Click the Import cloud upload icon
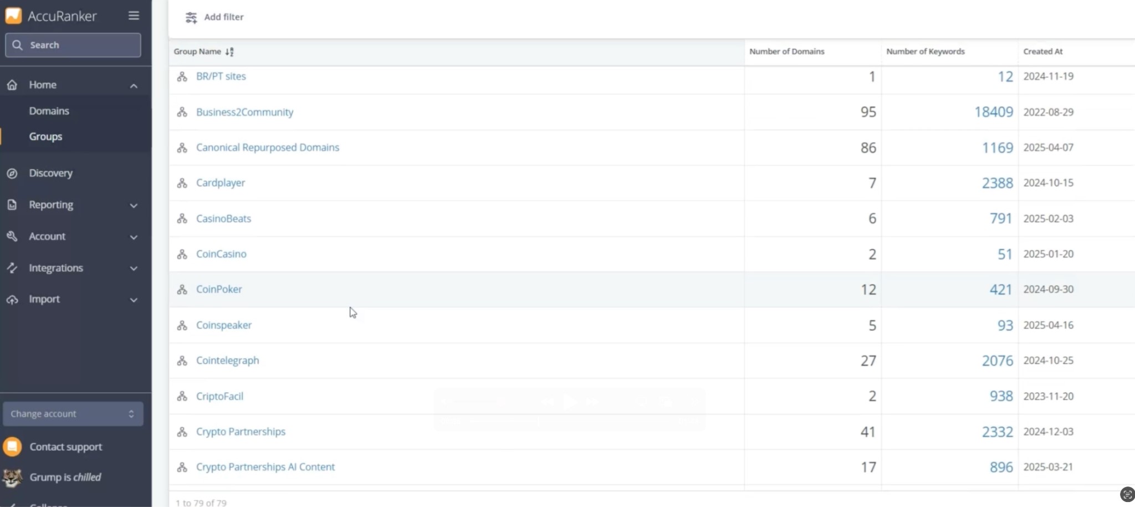 tap(12, 299)
